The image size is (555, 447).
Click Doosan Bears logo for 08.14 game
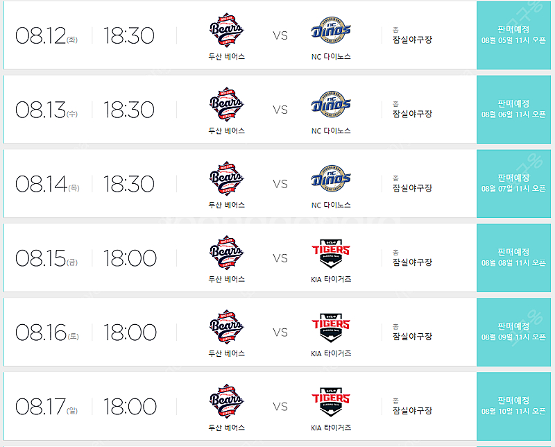(x=227, y=178)
